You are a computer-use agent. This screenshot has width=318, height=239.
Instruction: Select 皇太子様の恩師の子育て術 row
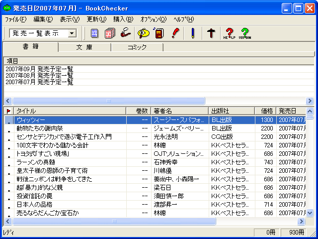(x=155, y=171)
